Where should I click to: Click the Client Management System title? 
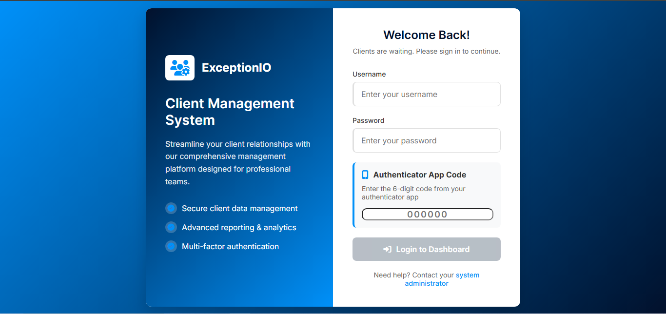click(x=230, y=112)
